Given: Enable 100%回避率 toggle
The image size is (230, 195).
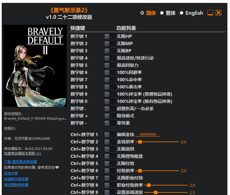Looking at the screenshot, I should coord(110,73).
